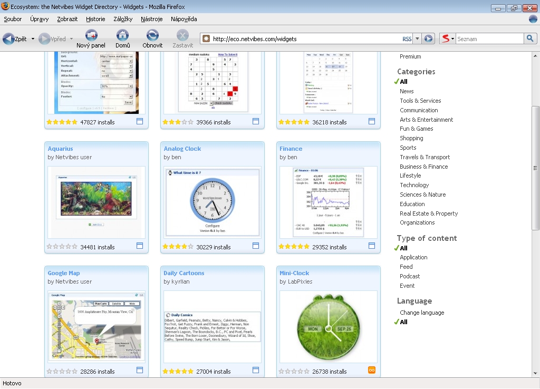This screenshot has width=540, height=389.
Task: Click the Seznam search input field
Action: pyautogui.click(x=490, y=38)
